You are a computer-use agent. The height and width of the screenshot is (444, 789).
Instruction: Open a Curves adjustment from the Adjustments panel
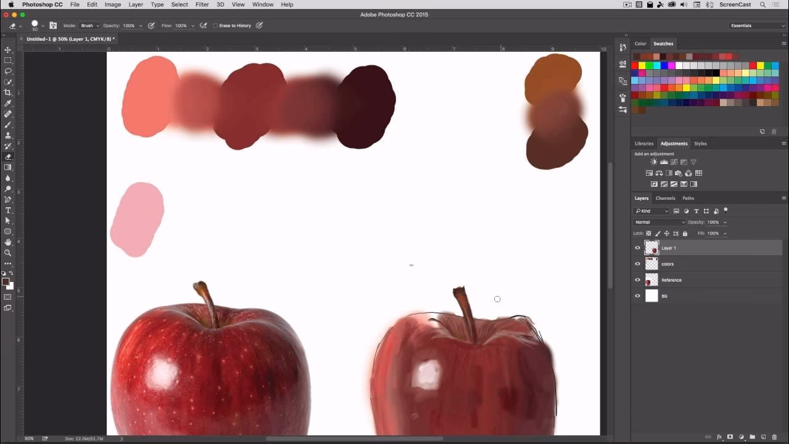point(674,162)
